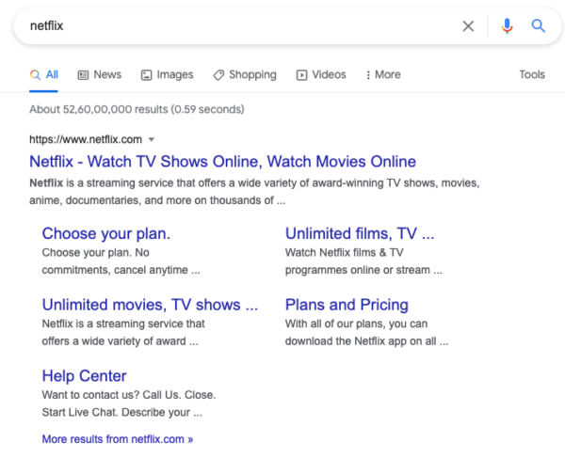Select the All tab
The height and width of the screenshot is (458, 565).
point(44,75)
